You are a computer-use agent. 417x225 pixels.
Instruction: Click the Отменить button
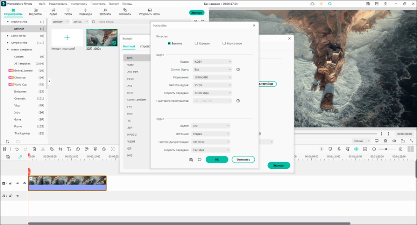pos(243,160)
